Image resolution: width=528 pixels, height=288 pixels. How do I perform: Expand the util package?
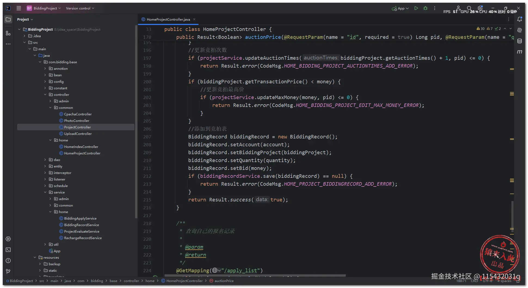[x=45, y=244]
